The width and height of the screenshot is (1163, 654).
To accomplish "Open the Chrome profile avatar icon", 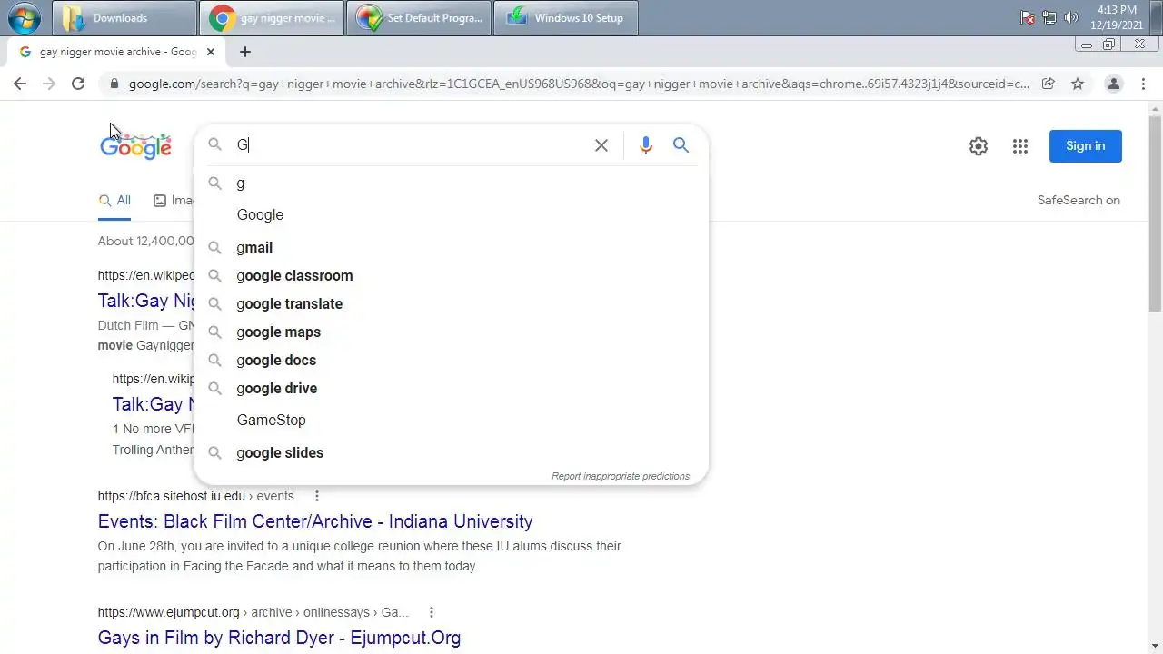I will (x=1113, y=84).
